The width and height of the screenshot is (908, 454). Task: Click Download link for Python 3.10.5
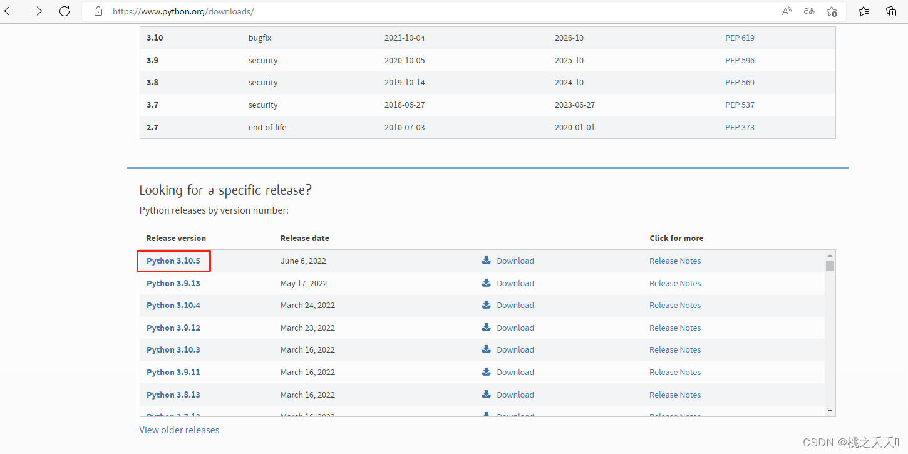click(x=515, y=261)
